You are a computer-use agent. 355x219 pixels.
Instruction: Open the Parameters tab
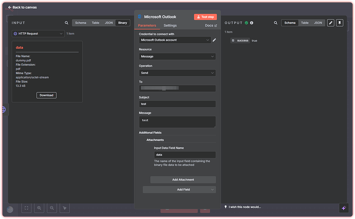(x=147, y=26)
